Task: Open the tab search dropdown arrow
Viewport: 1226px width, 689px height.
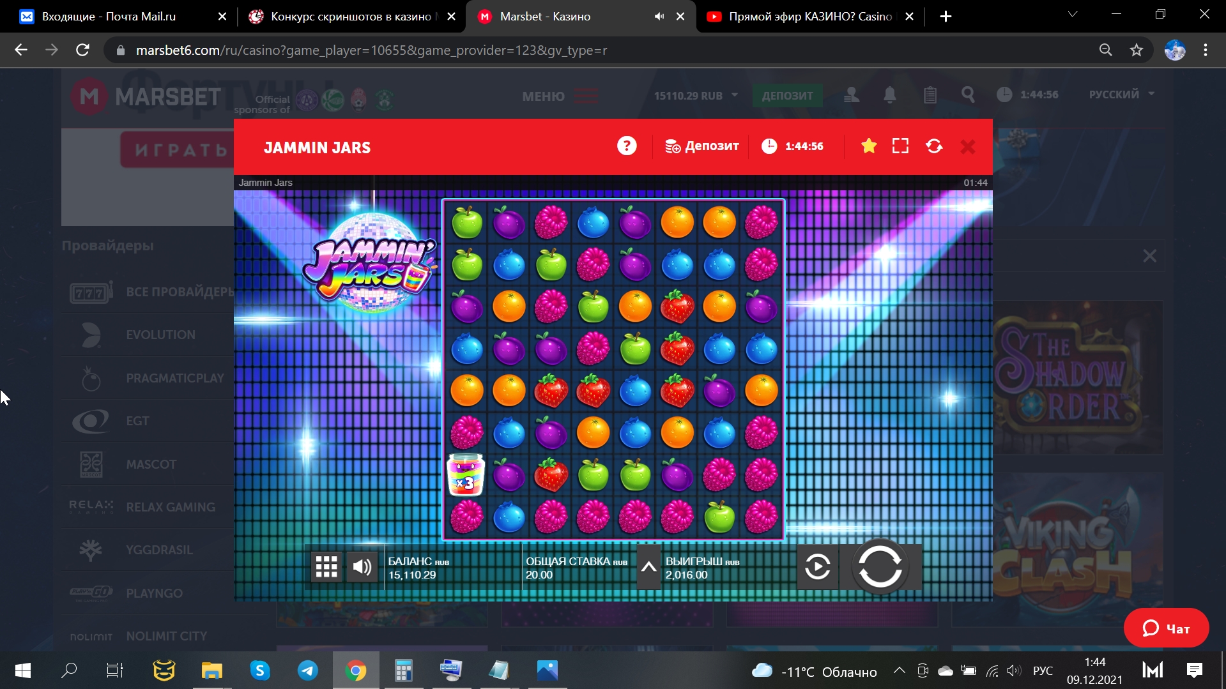Action: point(1073,14)
